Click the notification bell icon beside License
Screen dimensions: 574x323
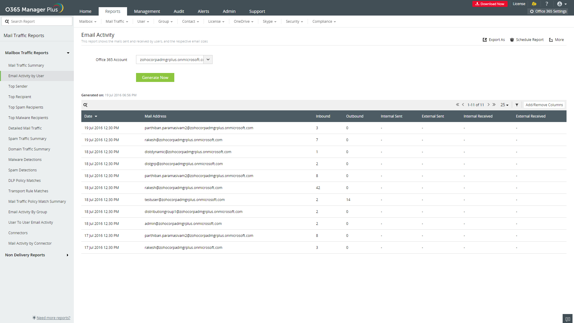click(534, 4)
